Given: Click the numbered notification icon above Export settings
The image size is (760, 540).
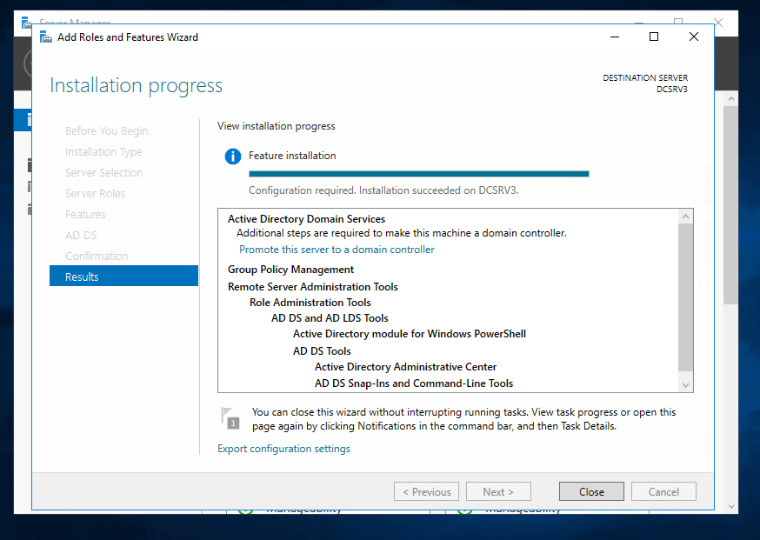Looking at the screenshot, I should point(230,418).
